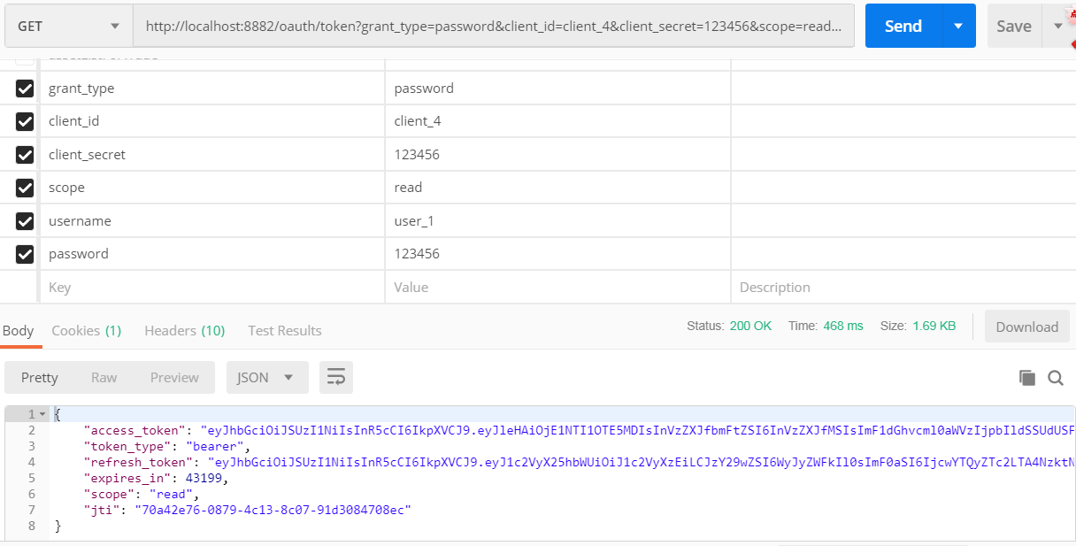Click the '1.69 KB' response size
The height and width of the screenshot is (546, 1076).
tap(934, 326)
